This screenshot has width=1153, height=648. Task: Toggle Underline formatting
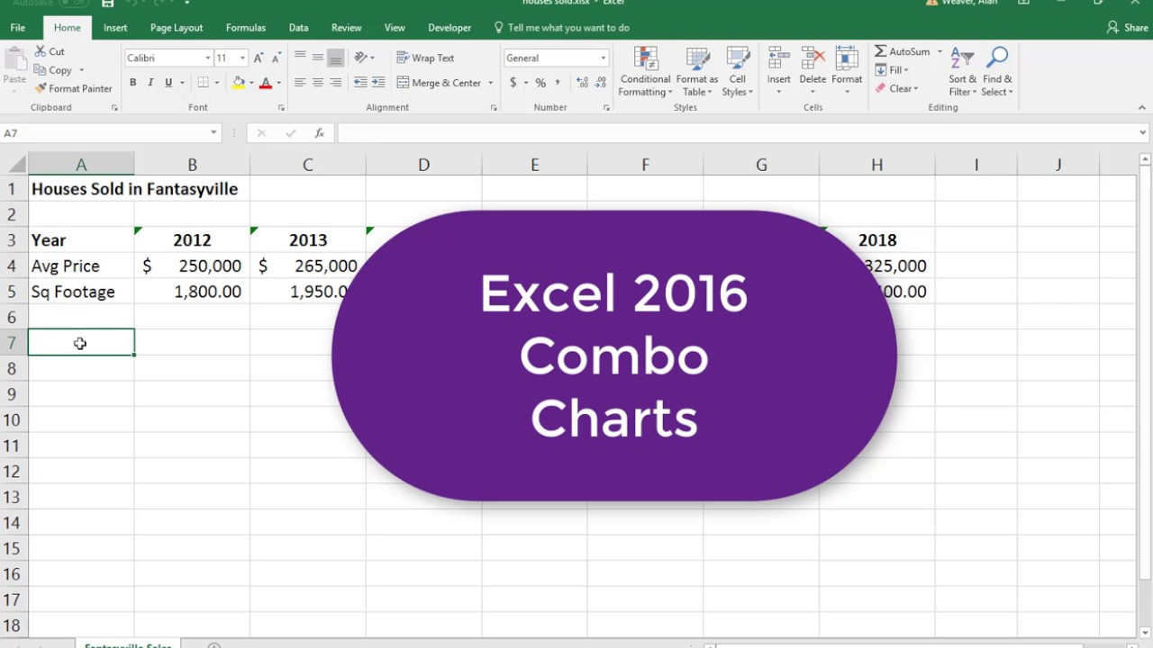(x=168, y=83)
